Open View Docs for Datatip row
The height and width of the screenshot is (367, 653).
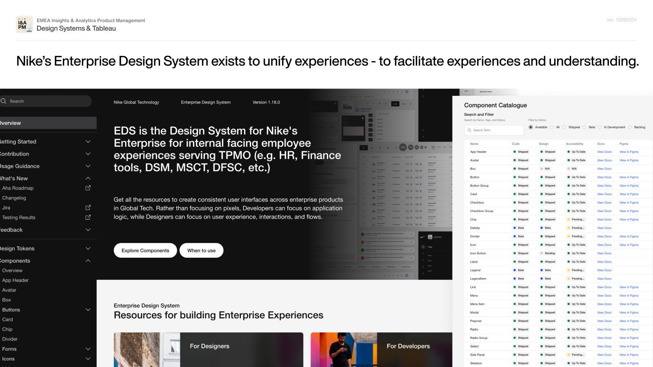coord(604,228)
